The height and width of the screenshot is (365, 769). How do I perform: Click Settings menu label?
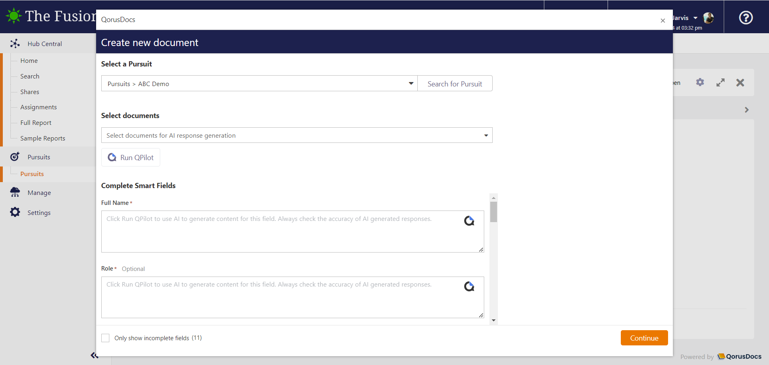pyautogui.click(x=39, y=213)
